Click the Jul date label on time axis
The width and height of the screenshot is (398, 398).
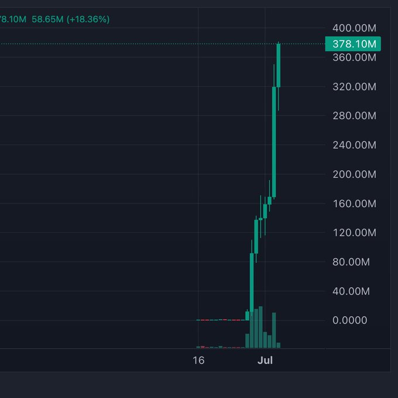pos(265,361)
